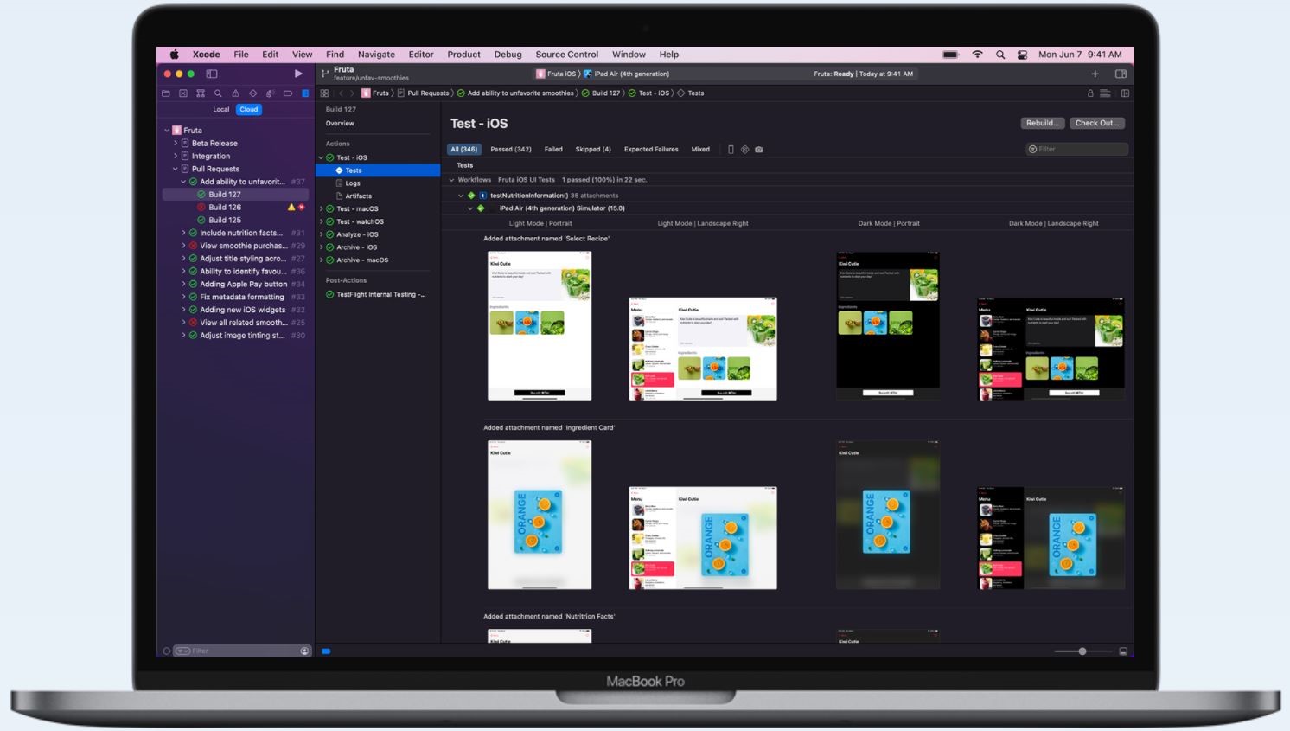
Task: Click the target filter icon beside device icon
Action: click(744, 150)
